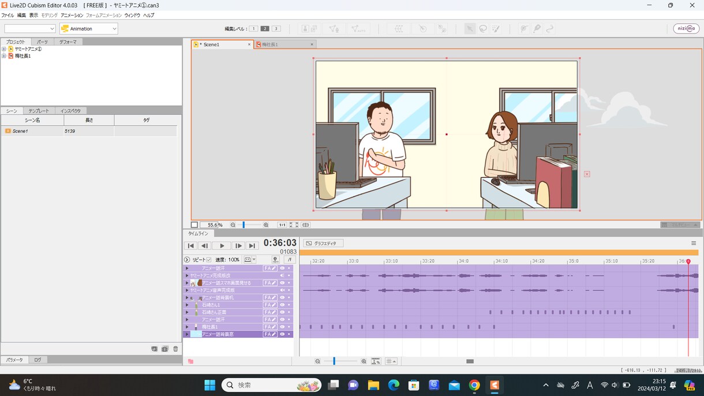Zoom out the timeline
This screenshot has height=396, width=704.
pos(317,361)
